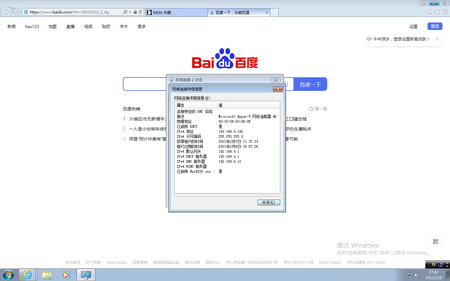Screen dimensions: 450x281
Task: Open the IE Home page icon
Action: [x=430, y=12]
